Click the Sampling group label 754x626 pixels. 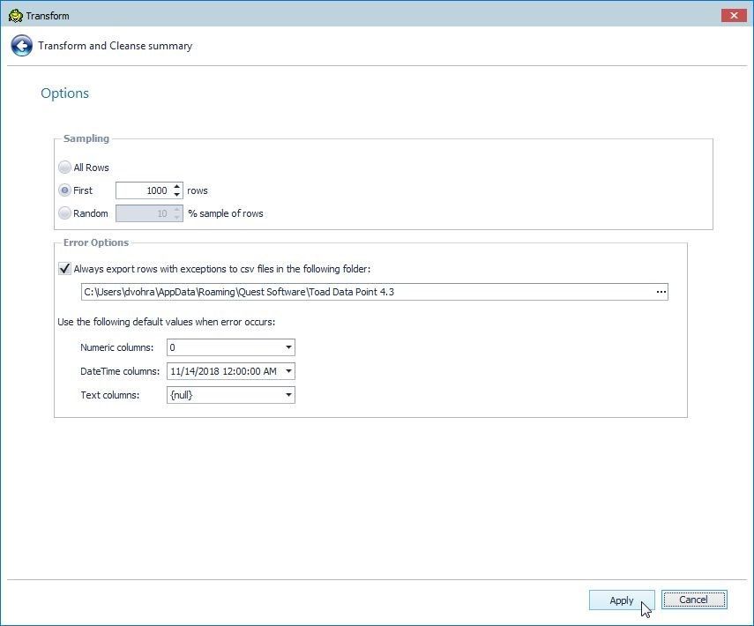[86, 138]
